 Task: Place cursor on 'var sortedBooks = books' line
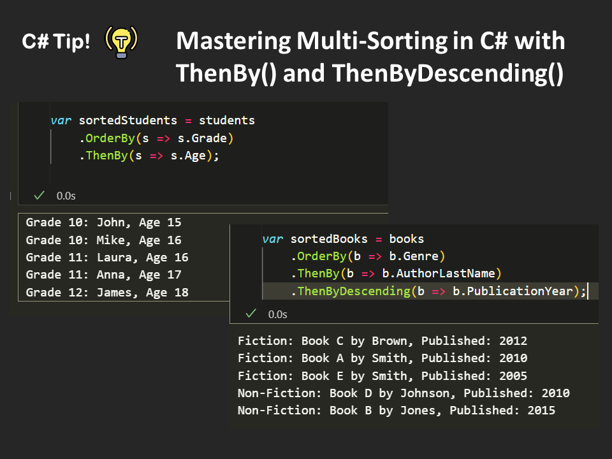click(x=343, y=239)
